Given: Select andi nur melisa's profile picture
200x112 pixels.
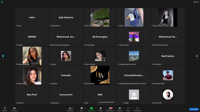Looking at the screenshot, I should pyautogui.click(x=100, y=56).
